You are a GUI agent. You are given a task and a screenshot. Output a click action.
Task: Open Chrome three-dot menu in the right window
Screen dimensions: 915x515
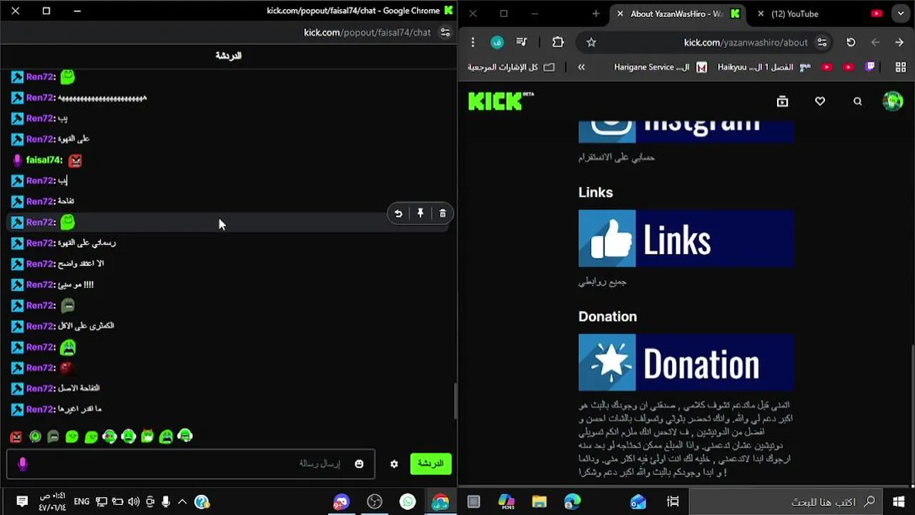473,42
